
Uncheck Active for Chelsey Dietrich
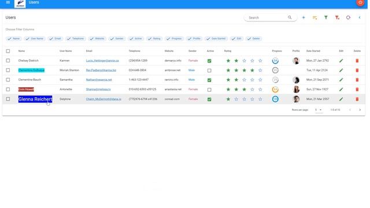tap(209, 61)
